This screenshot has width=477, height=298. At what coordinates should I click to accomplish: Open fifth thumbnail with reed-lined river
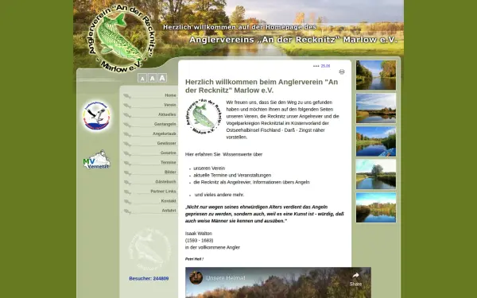click(376, 207)
